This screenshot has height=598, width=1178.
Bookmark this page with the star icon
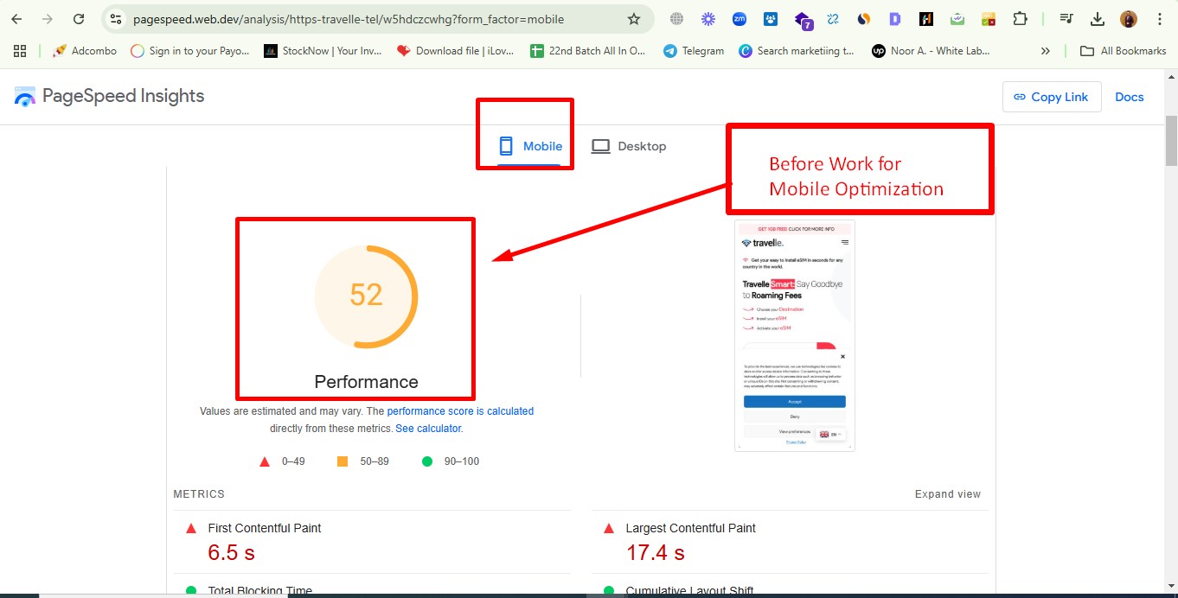pos(634,19)
